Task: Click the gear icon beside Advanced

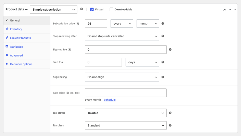Action: point(7,55)
